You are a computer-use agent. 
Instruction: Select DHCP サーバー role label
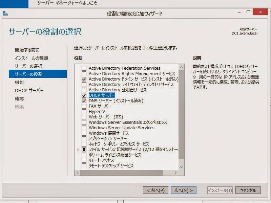[x=102, y=95]
